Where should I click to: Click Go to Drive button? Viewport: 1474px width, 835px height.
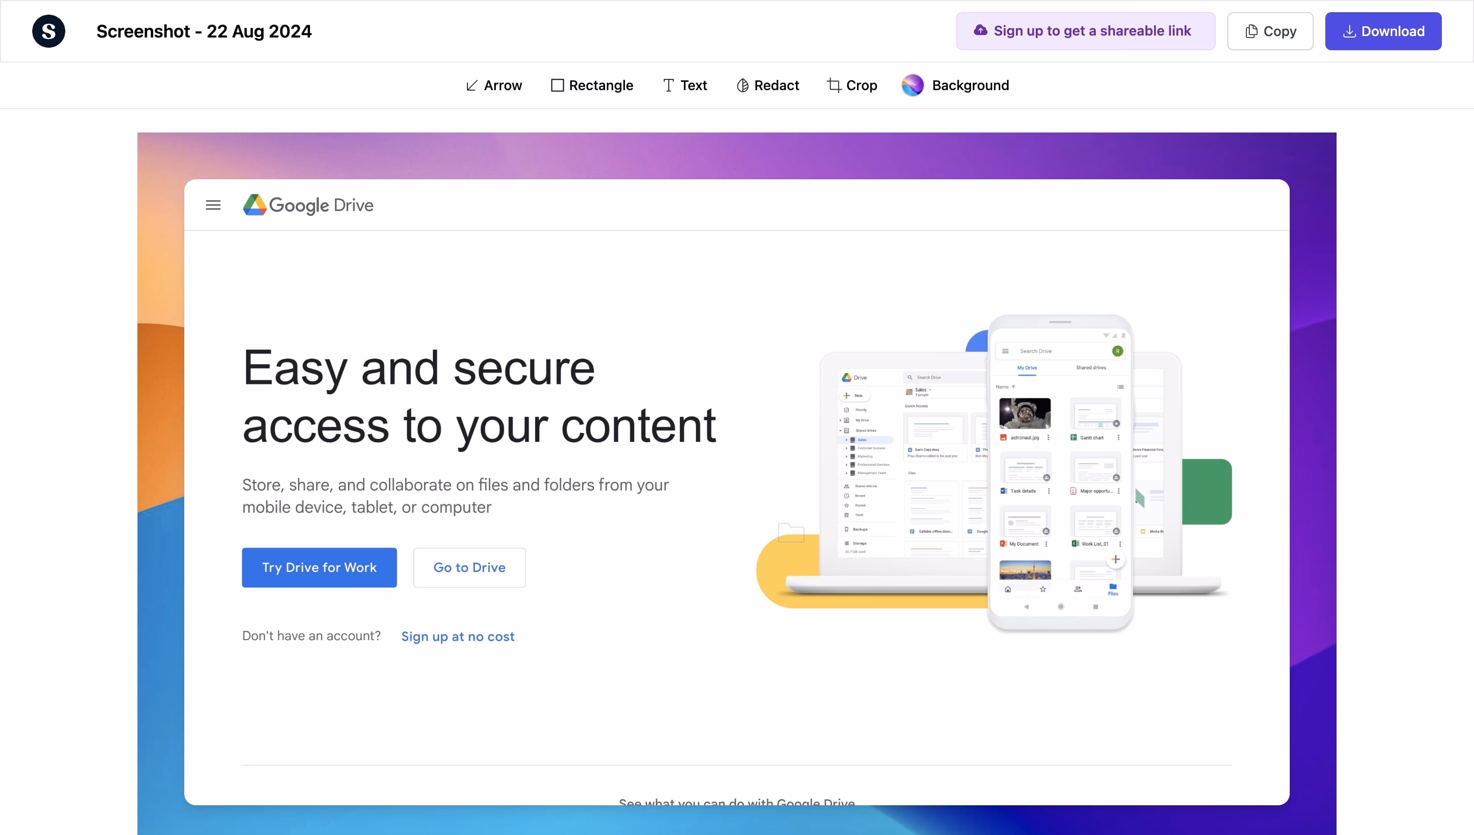pyautogui.click(x=469, y=567)
